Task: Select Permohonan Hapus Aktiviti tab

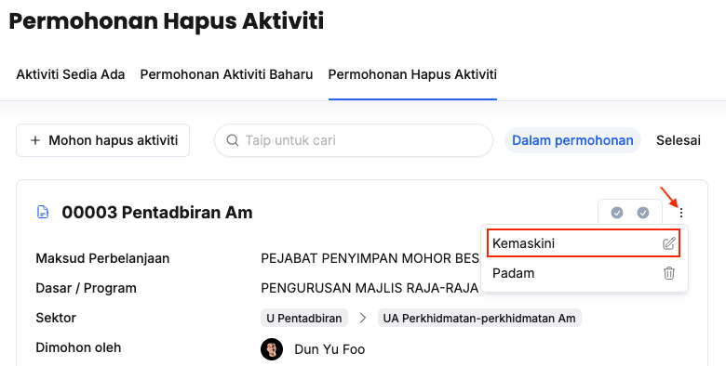Action: [412, 74]
